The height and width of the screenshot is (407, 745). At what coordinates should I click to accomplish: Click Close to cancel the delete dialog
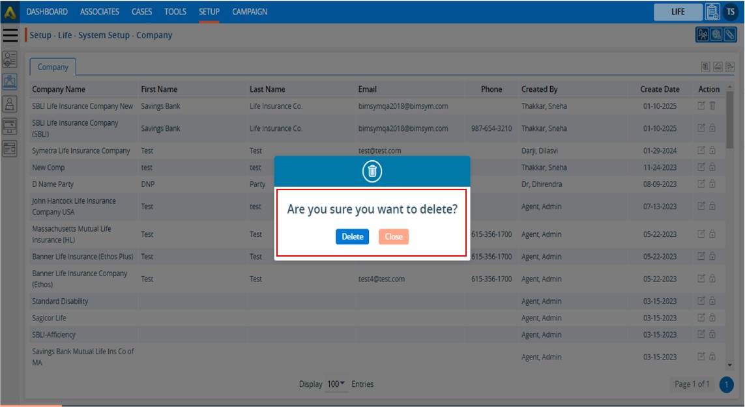coord(393,236)
